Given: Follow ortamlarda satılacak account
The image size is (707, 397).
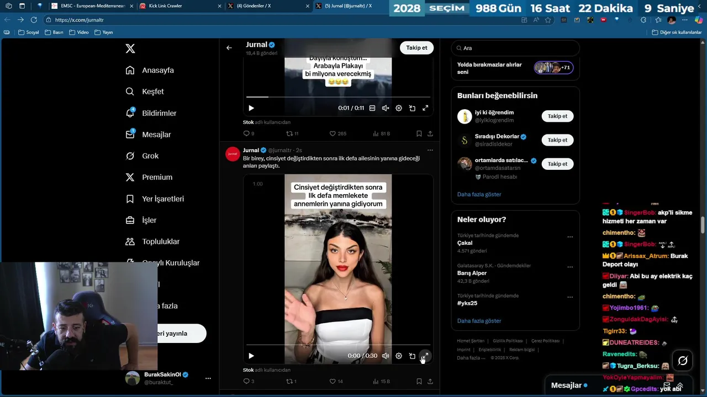Looking at the screenshot, I should pos(557,164).
